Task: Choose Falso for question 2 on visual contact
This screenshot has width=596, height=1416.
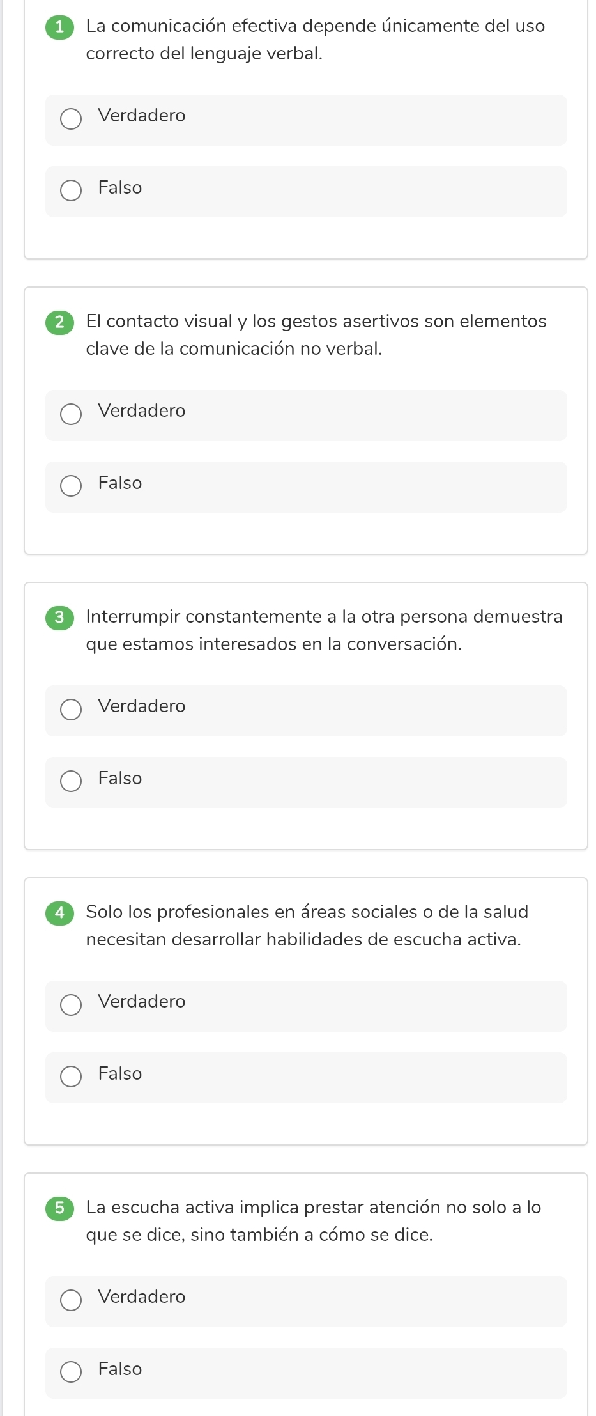Action: click(71, 486)
